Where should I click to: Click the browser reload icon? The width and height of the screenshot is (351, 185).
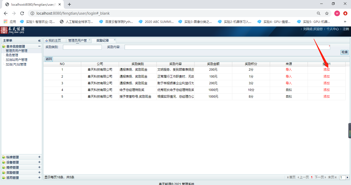coord(22,13)
